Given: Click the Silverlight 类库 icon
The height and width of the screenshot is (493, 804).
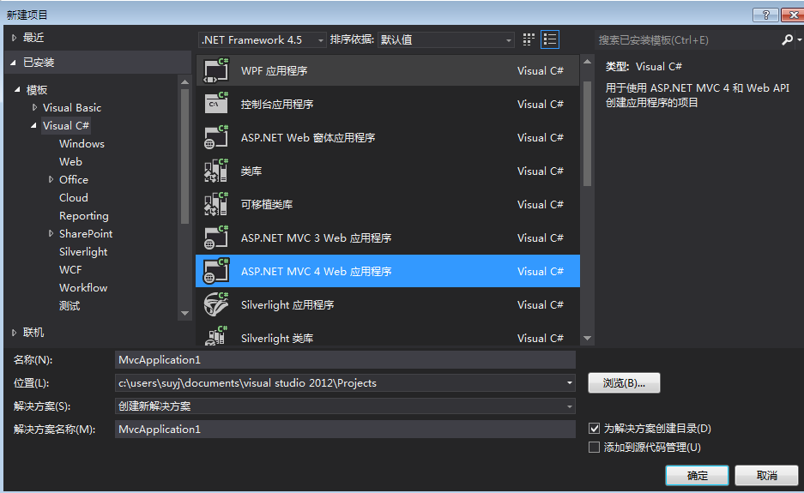Looking at the screenshot, I should click(216, 336).
